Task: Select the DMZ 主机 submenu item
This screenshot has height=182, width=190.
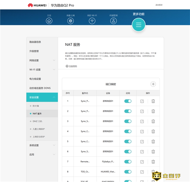Action: [x=37, y=121]
